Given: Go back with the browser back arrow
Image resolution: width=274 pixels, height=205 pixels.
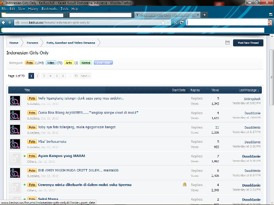Looking at the screenshot, I should [x=3, y=22].
